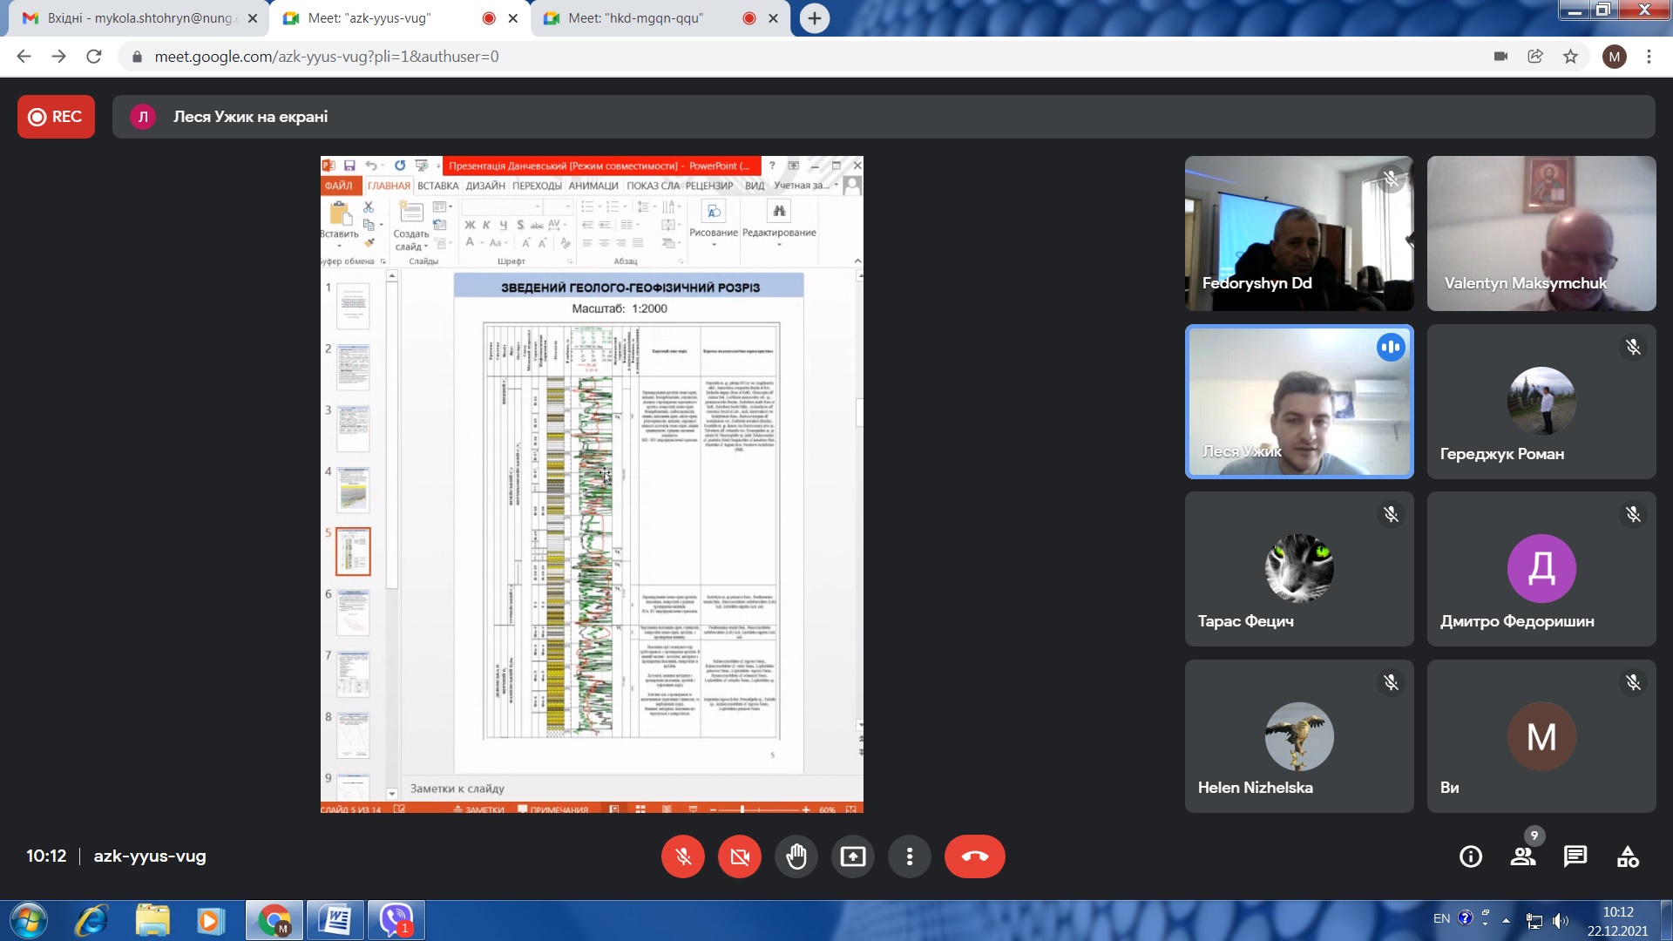Image resolution: width=1673 pixels, height=941 pixels.
Task: Click the red REC recording indicator
Action: 56,117
